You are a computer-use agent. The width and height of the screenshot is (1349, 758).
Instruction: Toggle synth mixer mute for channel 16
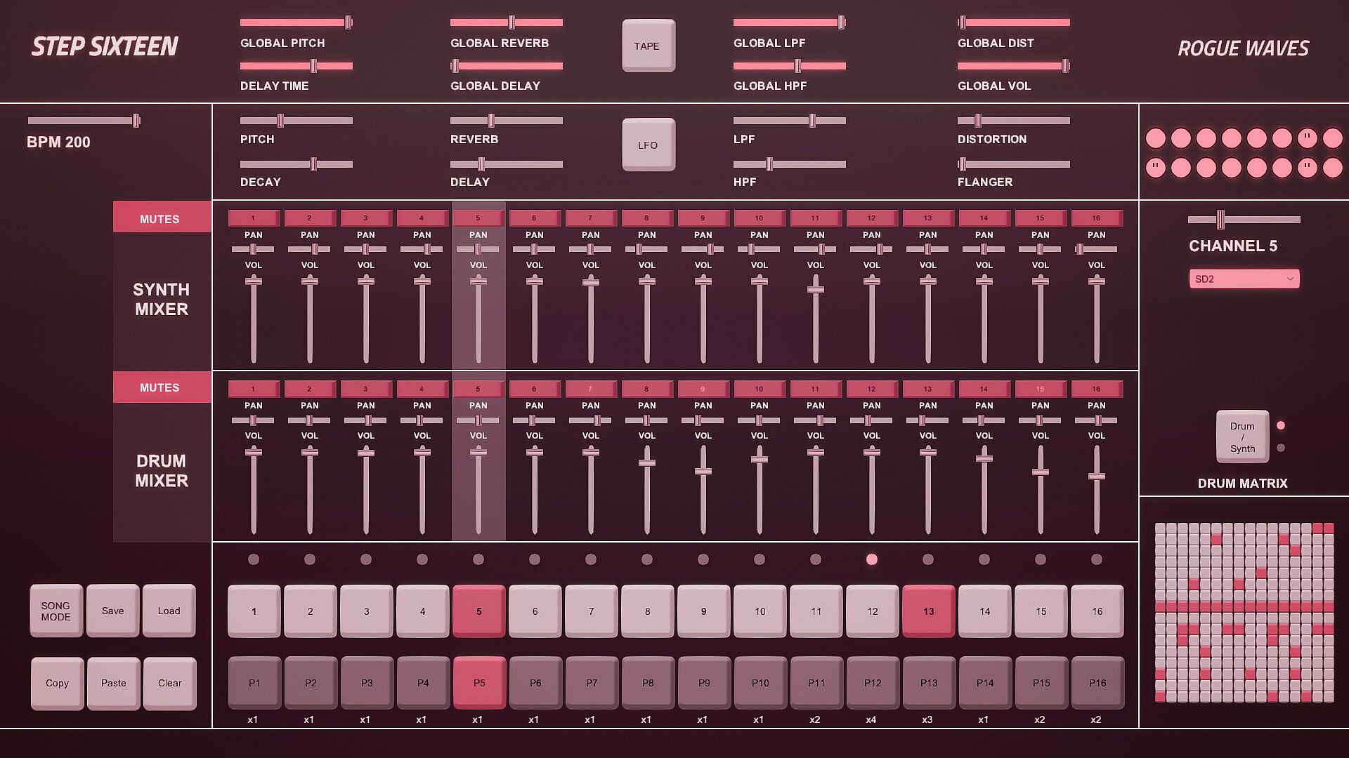[x=1096, y=218]
